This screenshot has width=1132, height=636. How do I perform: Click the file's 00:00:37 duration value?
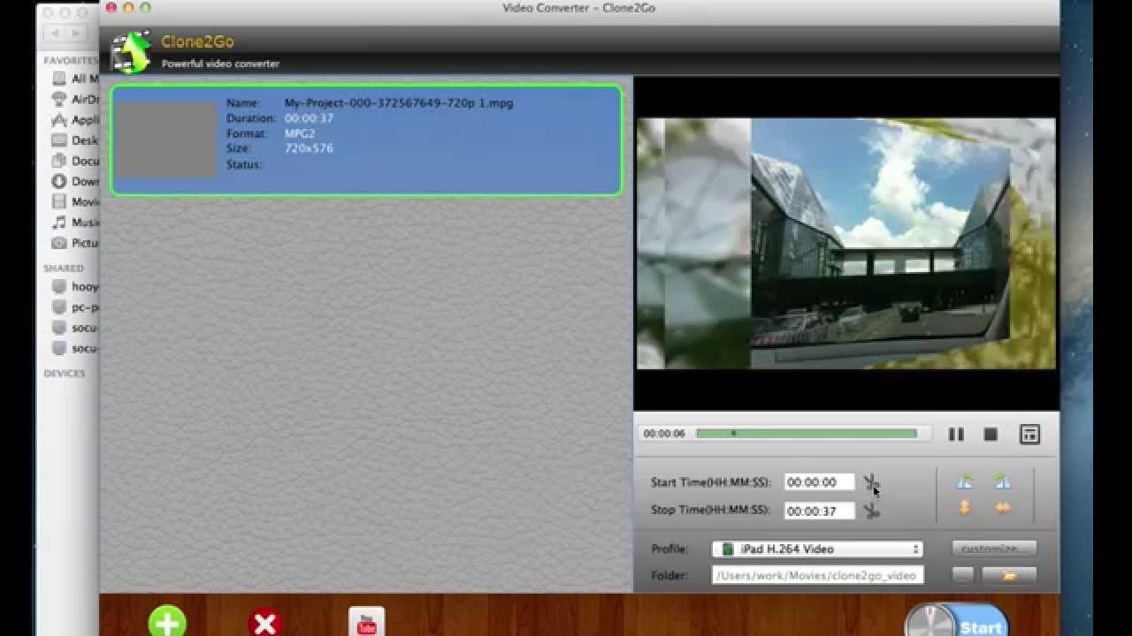point(309,118)
